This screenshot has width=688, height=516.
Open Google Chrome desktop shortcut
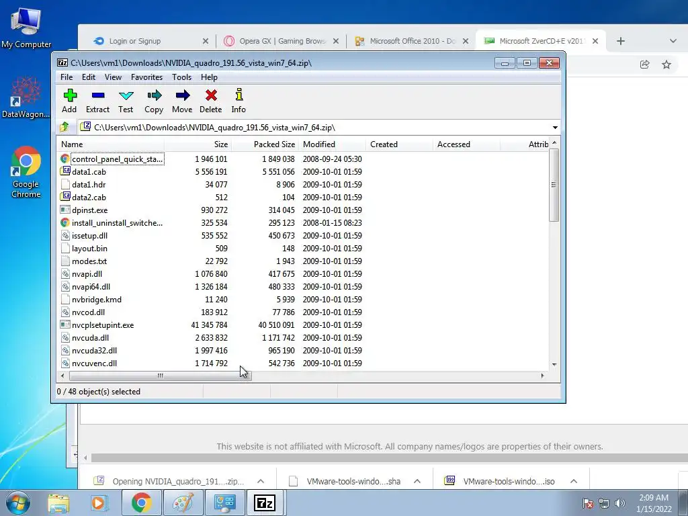26,172
